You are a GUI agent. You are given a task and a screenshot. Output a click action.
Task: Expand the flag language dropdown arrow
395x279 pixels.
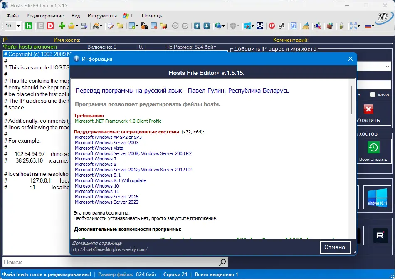373,26
